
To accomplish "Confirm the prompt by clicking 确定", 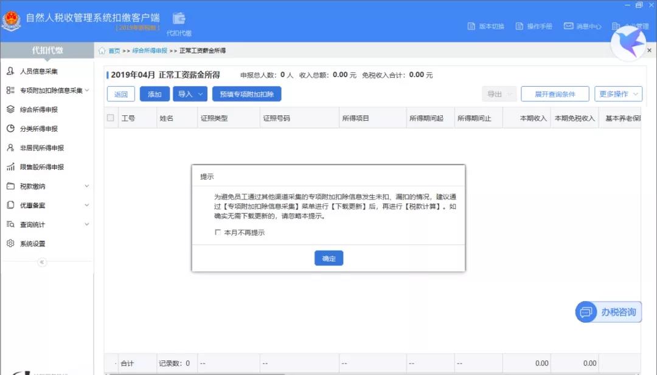I will tap(328, 258).
